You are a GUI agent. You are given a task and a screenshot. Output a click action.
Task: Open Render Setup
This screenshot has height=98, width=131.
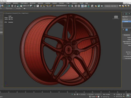[96, 6]
